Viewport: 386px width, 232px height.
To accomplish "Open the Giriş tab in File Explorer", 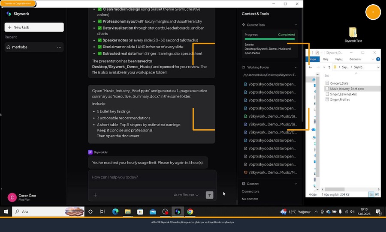I will coord(326,59).
